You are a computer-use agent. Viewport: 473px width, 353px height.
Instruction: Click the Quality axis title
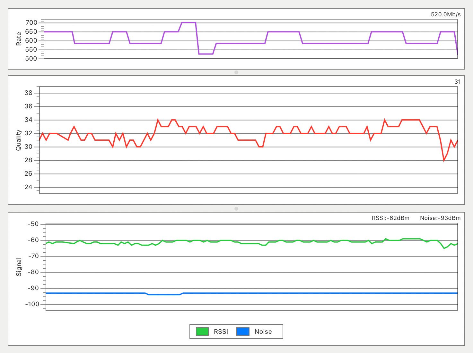19,140
